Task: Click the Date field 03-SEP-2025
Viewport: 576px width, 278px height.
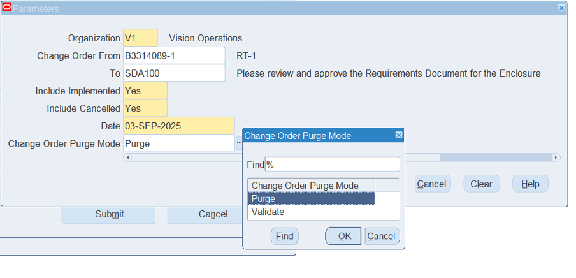Action: [x=179, y=126]
